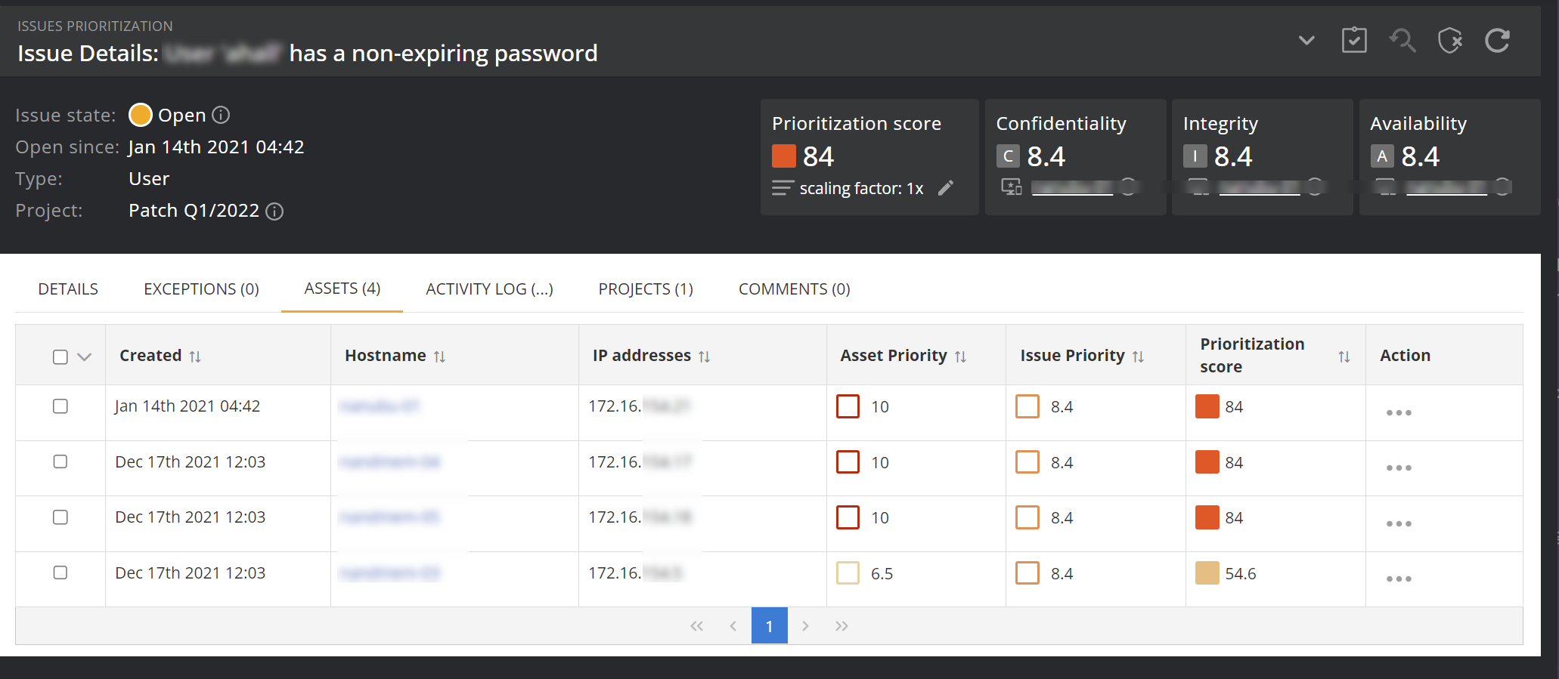Select the checkbox for the 54.6 score row
The height and width of the screenshot is (679, 1559).
click(x=60, y=573)
